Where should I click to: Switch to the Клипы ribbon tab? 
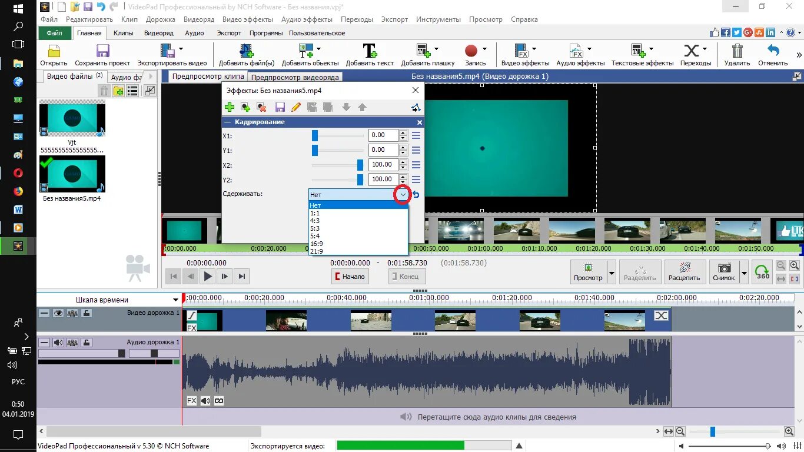click(123, 33)
